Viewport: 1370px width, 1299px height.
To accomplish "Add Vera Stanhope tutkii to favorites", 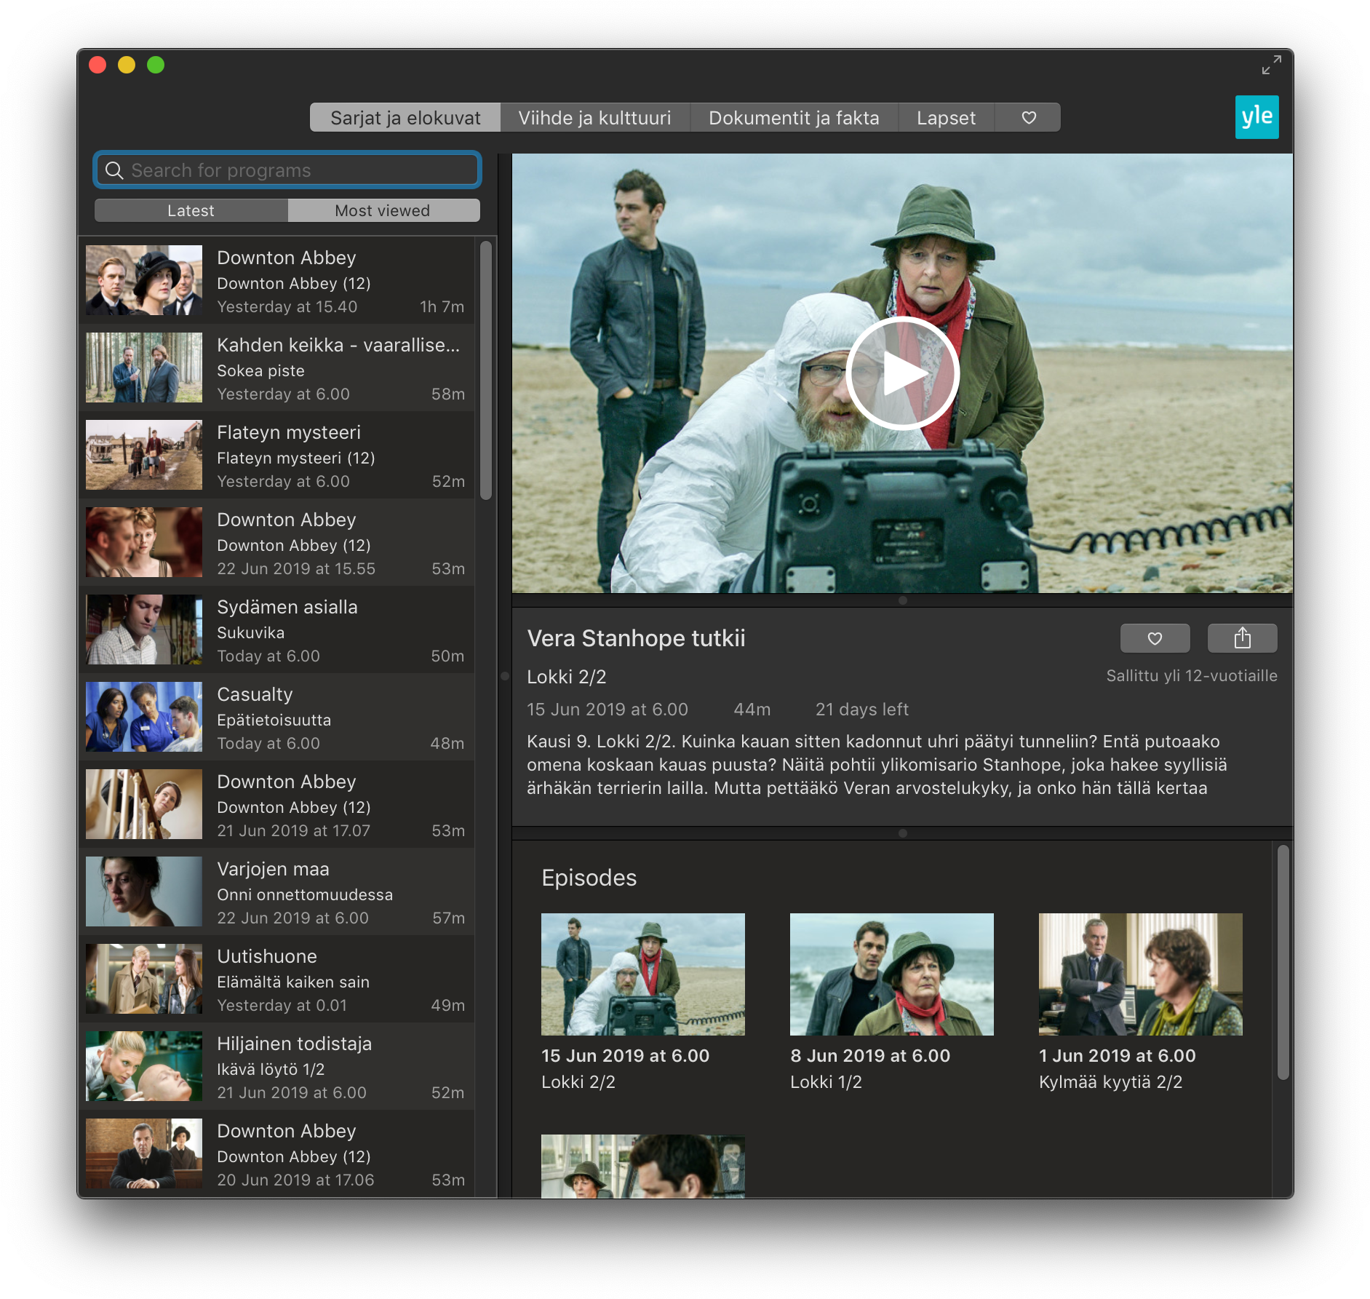I will pyautogui.click(x=1155, y=638).
